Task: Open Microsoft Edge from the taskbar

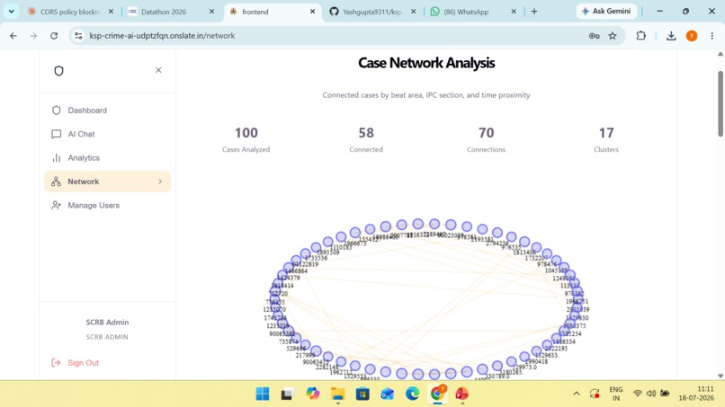Action: click(x=413, y=394)
